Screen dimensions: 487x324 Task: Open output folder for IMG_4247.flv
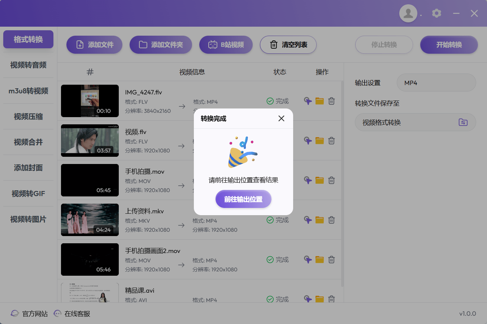click(319, 101)
